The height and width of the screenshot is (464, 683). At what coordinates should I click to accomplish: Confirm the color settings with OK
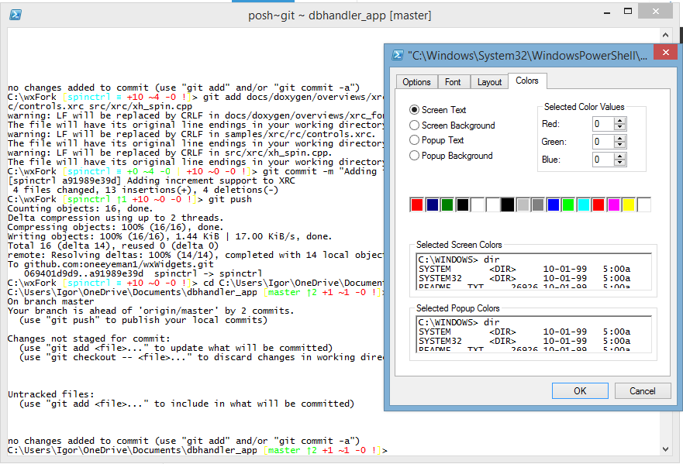click(x=580, y=391)
